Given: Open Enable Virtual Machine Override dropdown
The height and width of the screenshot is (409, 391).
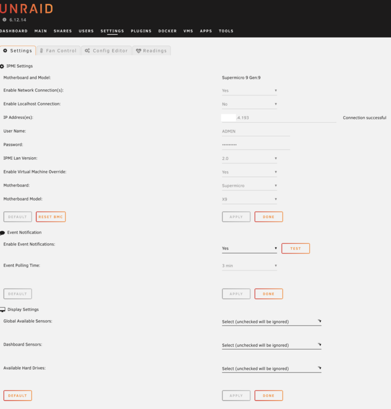Looking at the screenshot, I should (x=249, y=172).
